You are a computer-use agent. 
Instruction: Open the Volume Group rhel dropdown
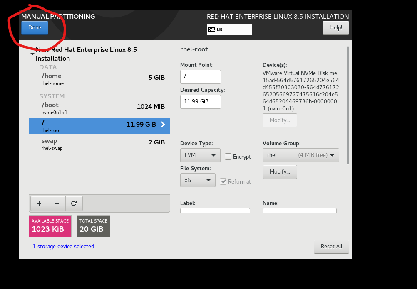(301, 155)
